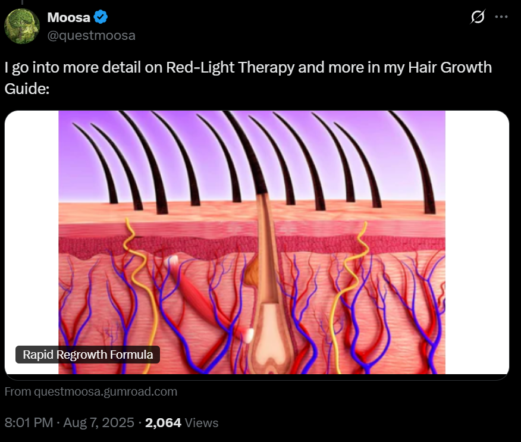Screen dimensions: 521x442
Task: Open the 2,064 Views count
Action: [182, 423]
